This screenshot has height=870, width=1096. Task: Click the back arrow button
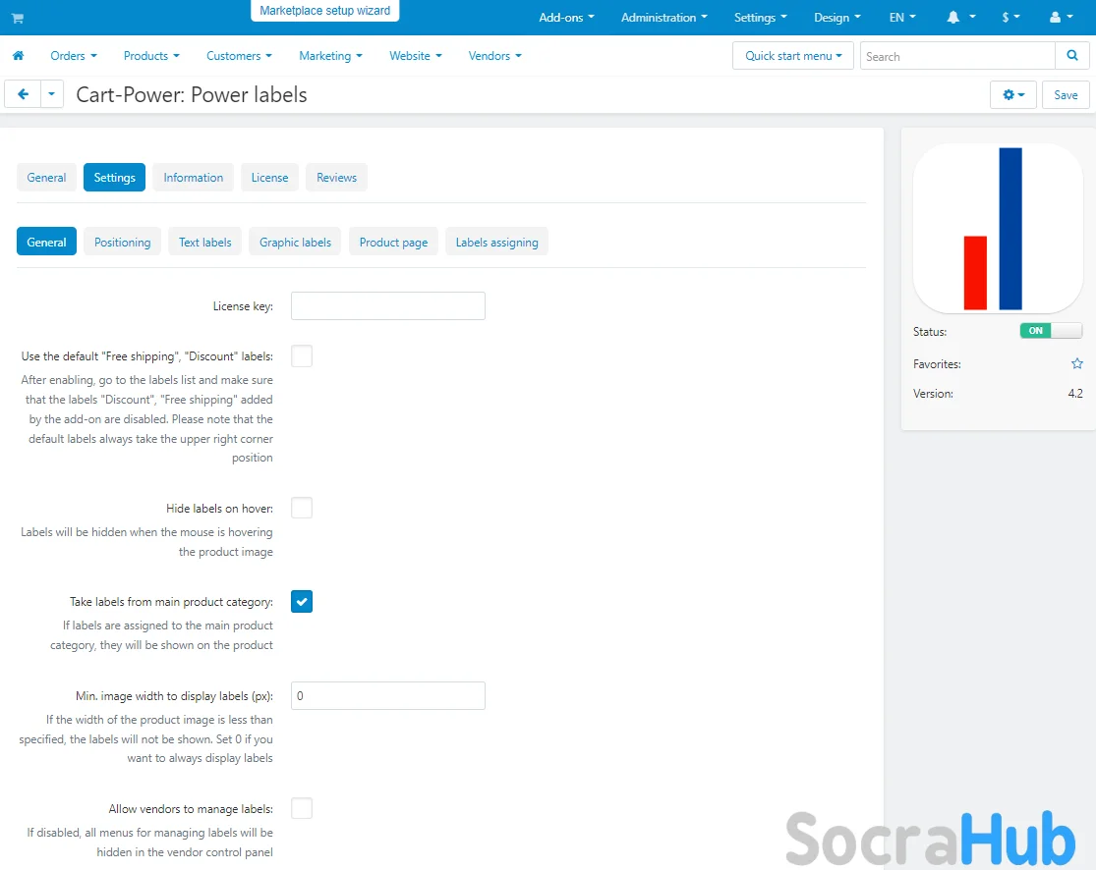pos(23,94)
